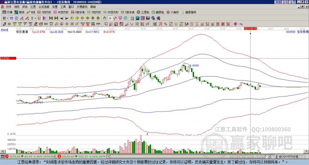Open the calendar date icon
This screenshot has height=165, width=309.
coord(132,18)
